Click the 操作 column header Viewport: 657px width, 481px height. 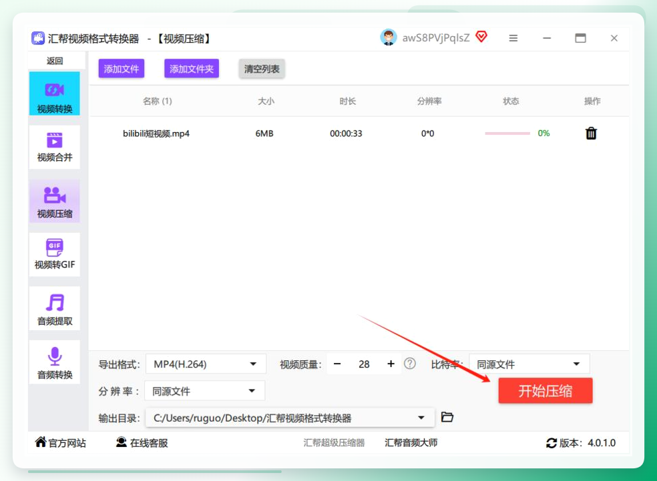point(592,101)
